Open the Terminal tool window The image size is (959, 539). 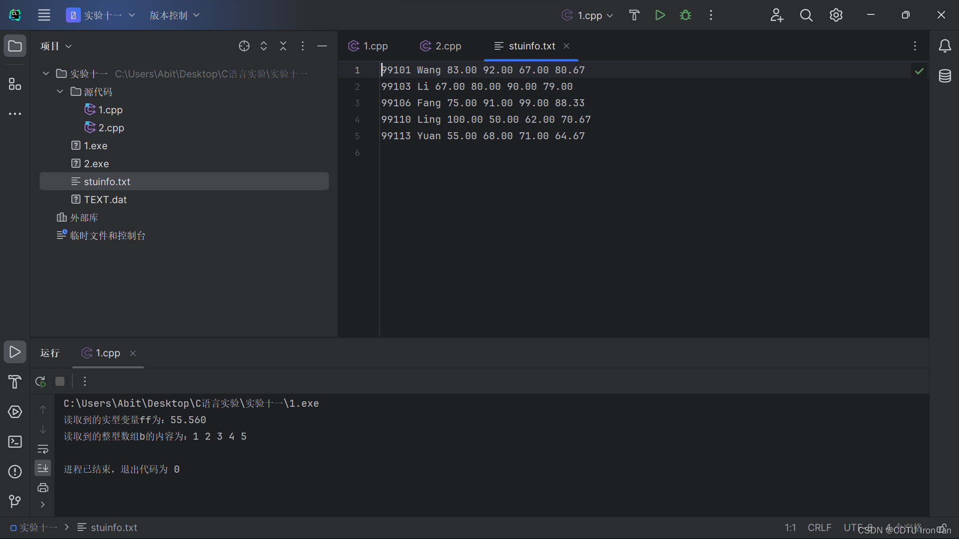click(15, 442)
